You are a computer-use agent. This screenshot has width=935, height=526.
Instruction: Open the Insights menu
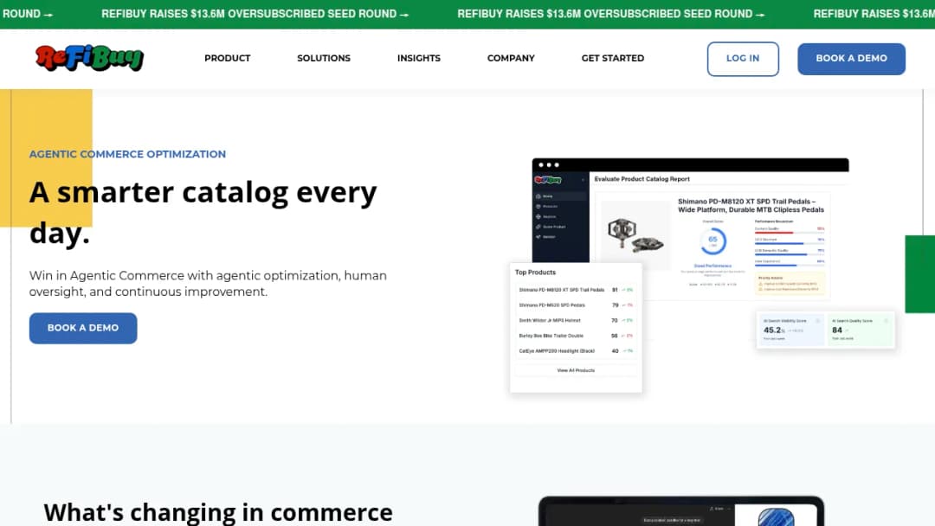click(x=419, y=58)
